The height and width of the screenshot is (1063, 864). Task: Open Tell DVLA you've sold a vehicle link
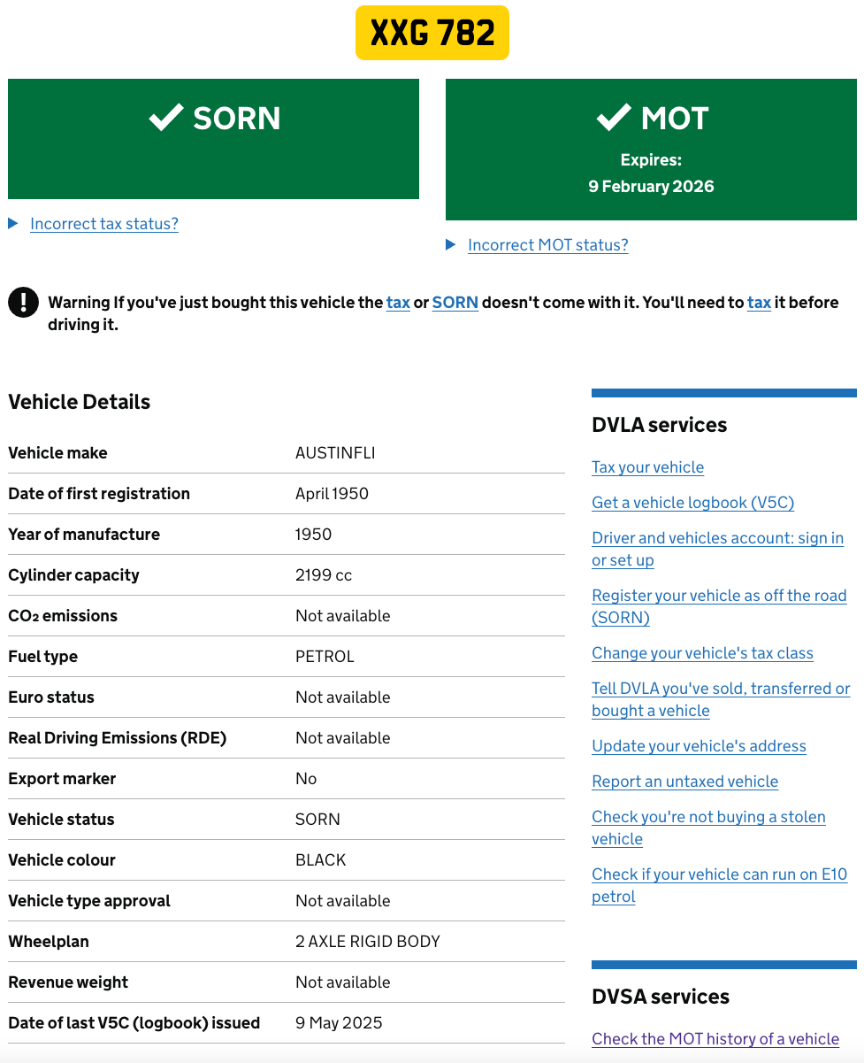(720, 689)
